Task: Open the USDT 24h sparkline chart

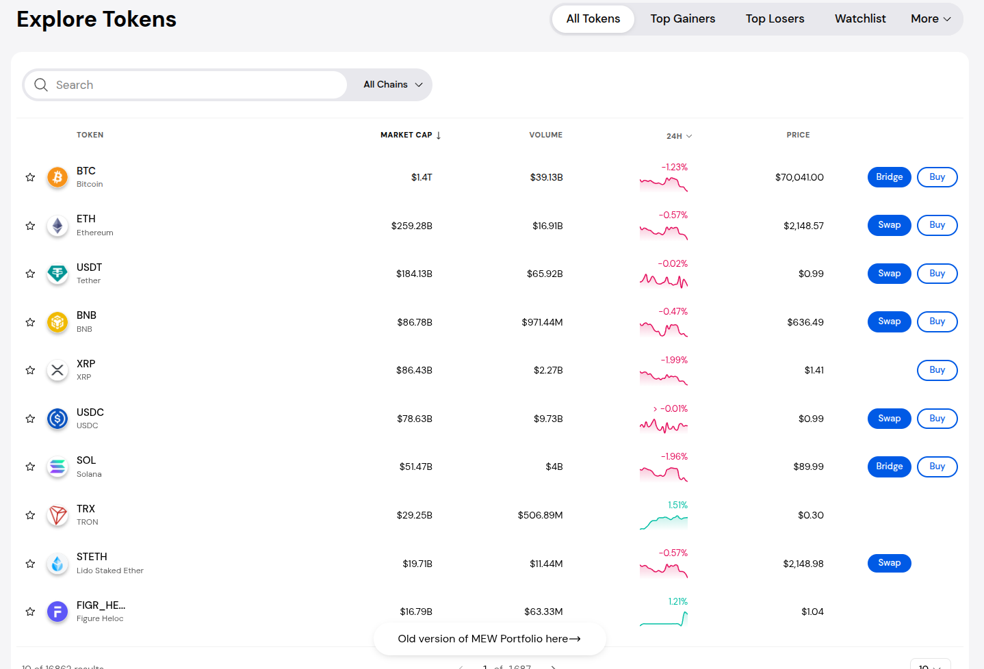Action: pos(664,280)
